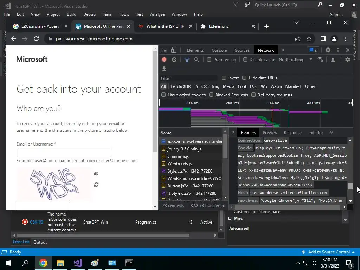Expand more request detail tabs chevron
Image resolution: width=360 pixels, height=270 pixels.
(x=331, y=132)
